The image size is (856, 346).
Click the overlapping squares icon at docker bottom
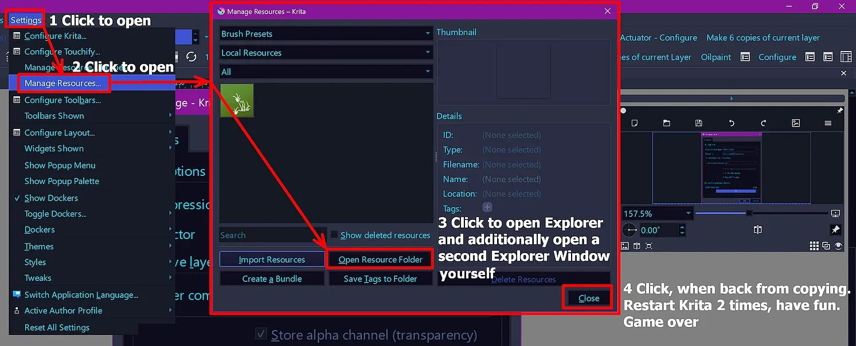(x=826, y=246)
